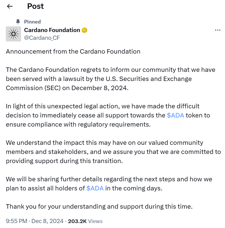Click the 9:55 PM post time
225x228 pixels.
[x=16, y=221]
